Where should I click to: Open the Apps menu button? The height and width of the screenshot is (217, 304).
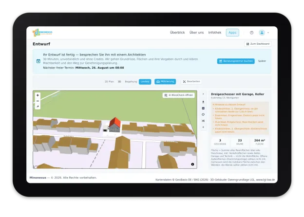(x=232, y=33)
